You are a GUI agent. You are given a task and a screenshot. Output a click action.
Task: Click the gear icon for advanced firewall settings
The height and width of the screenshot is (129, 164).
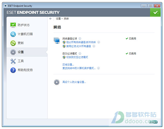(x=57, y=82)
